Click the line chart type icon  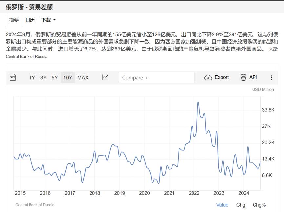point(105,78)
